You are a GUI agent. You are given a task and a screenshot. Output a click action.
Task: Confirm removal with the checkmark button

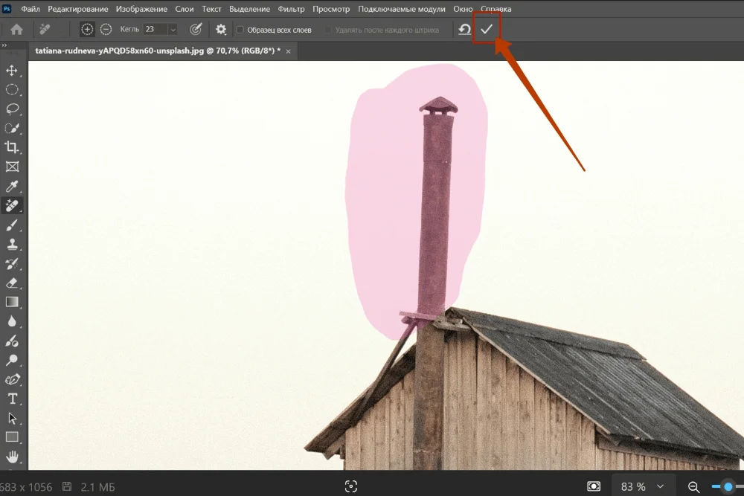(487, 29)
